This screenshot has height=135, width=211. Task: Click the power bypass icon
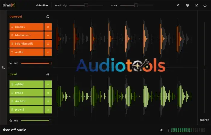point(205,5)
